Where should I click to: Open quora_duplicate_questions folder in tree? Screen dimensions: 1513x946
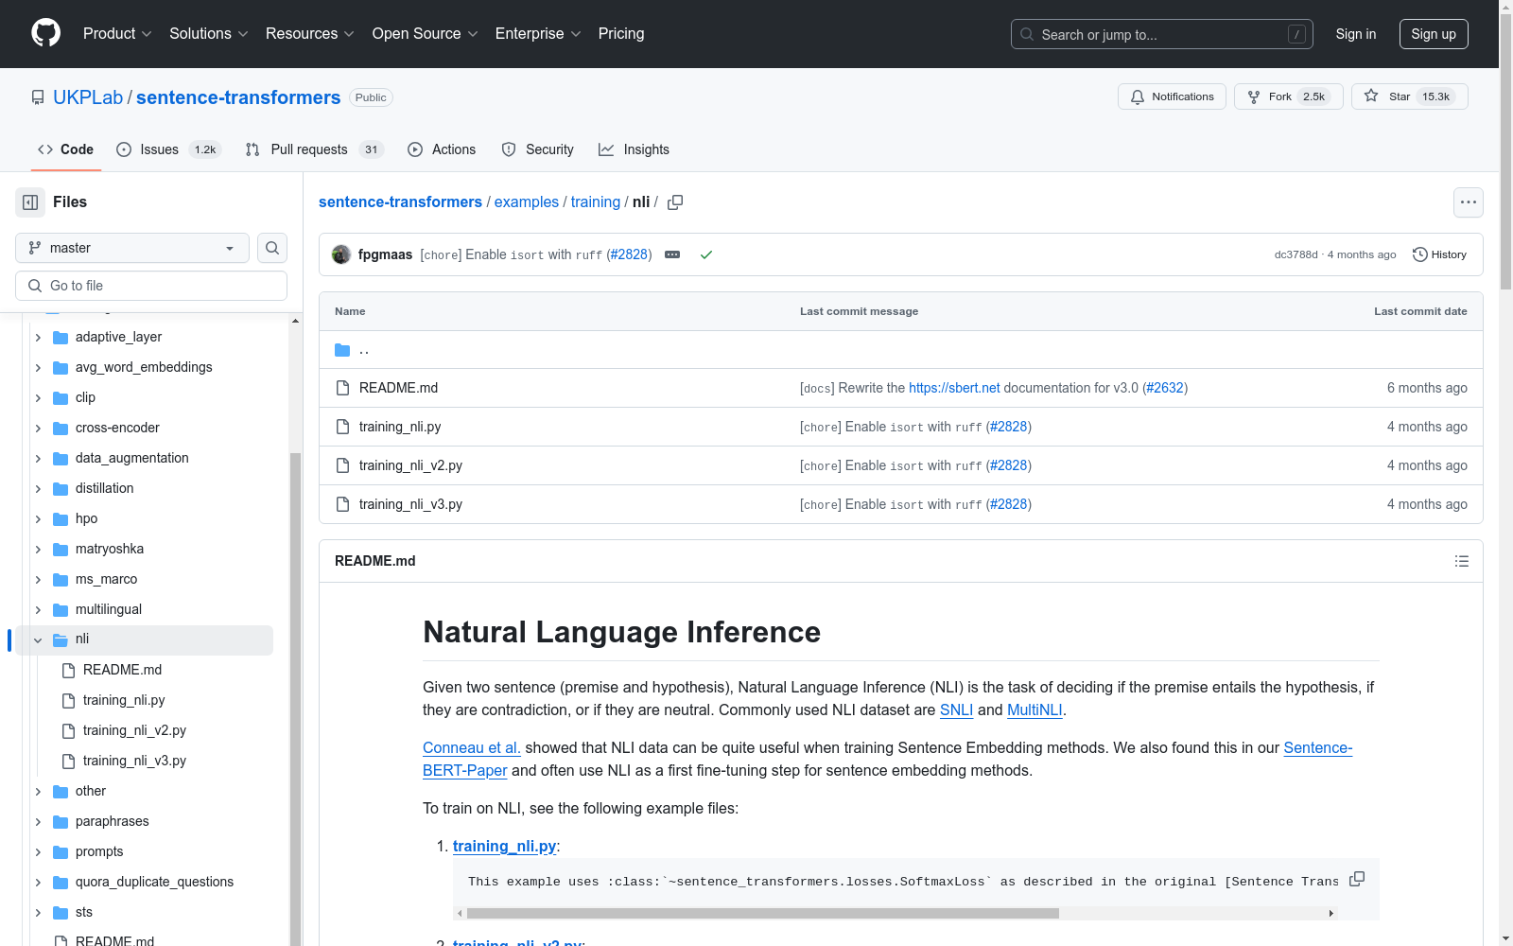point(154,882)
